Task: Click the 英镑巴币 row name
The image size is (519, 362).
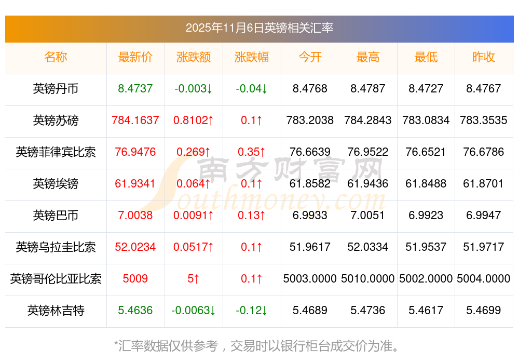Action: (x=56, y=216)
